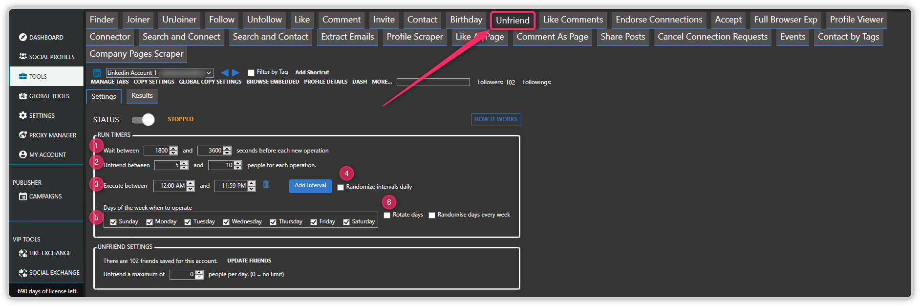Click UPDATE FRIENDS link

[x=249, y=261]
